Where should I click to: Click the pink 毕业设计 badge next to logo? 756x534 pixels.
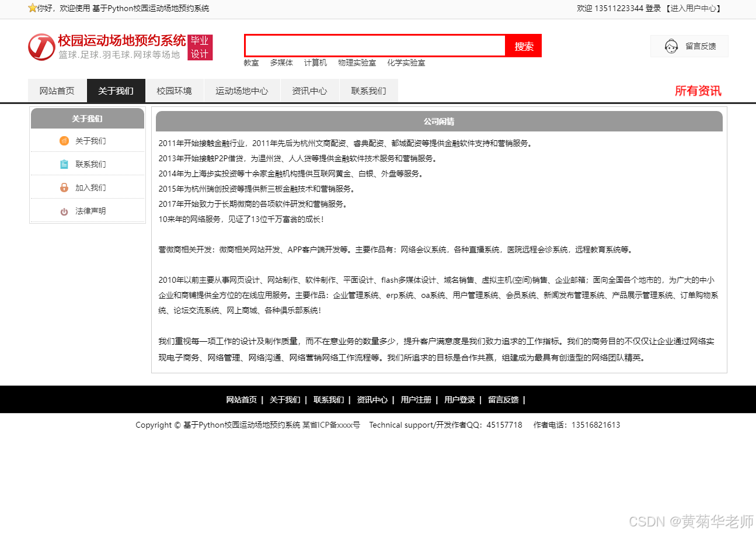click(x=200, y=47)
